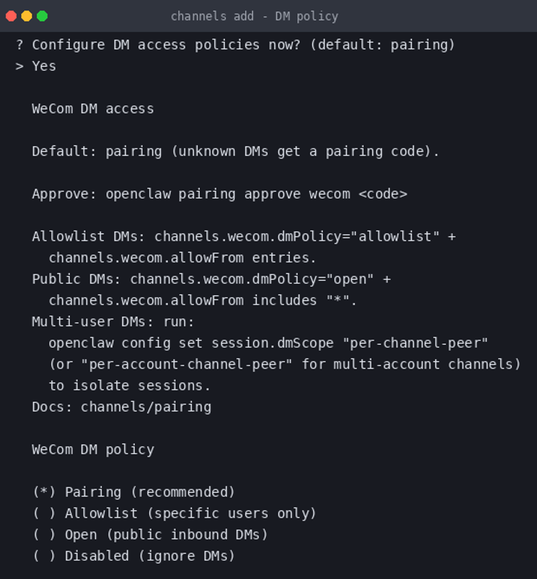Pick the Disabled (ignore DMs) option
537x579 pixels.
point(133,556)
